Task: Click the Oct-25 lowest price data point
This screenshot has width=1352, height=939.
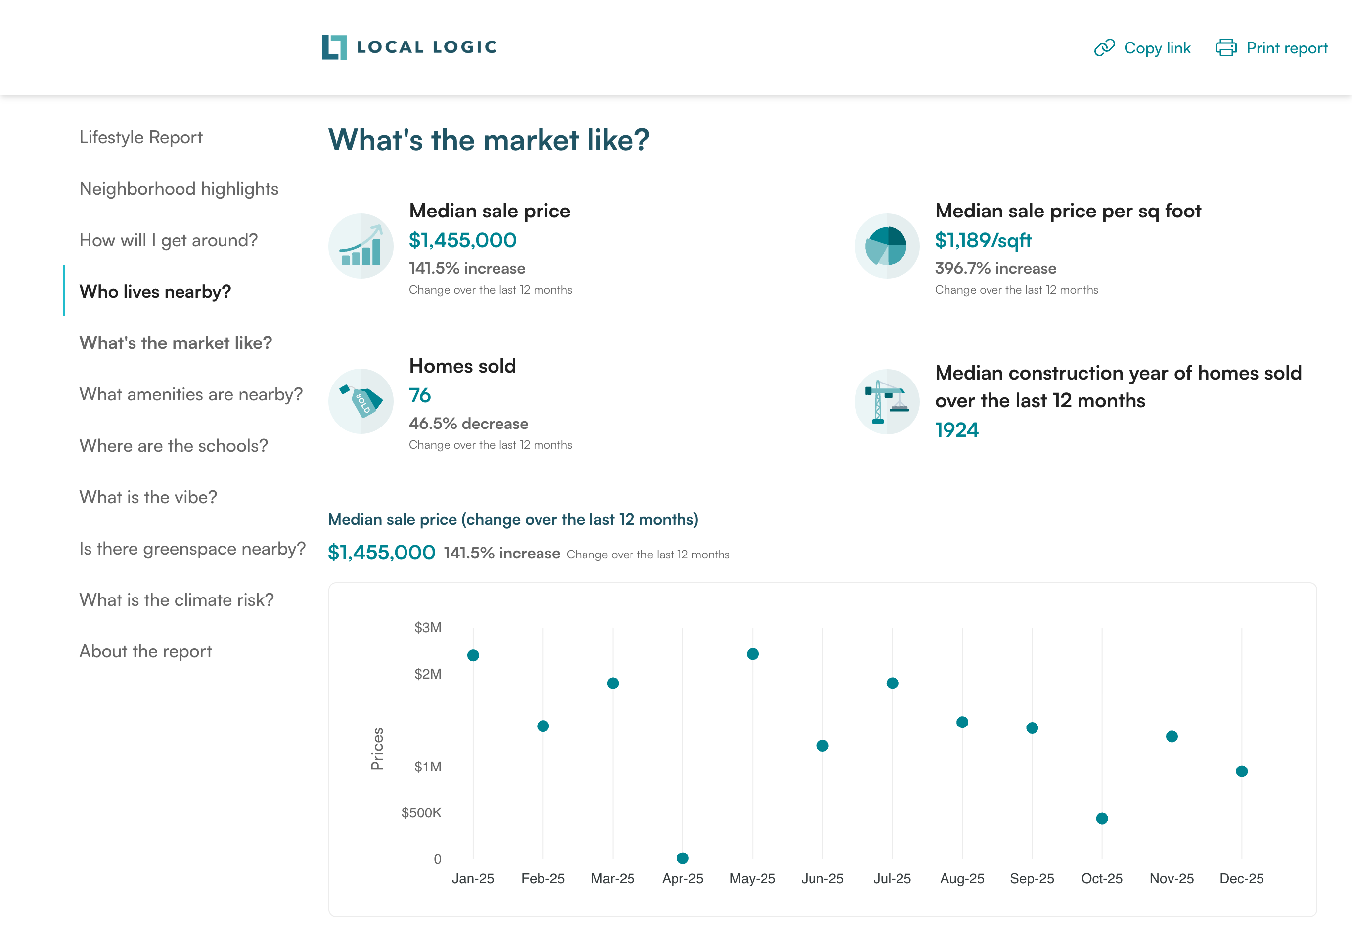Action: [x=1102, y=818]
